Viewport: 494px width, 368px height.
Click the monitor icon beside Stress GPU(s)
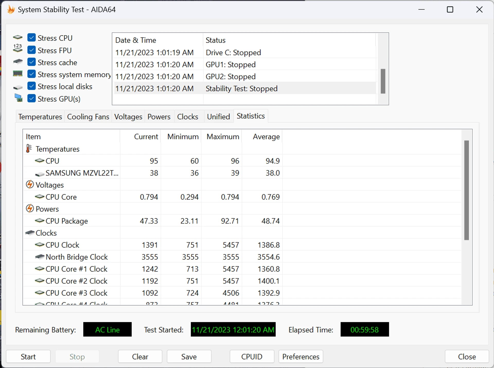[x=18, y=98]
